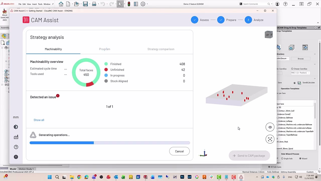This screenshot has width=321, height=181.
Task: Click the fit-to-view focus icon in 3D viewer
Action: coord(270,139)
